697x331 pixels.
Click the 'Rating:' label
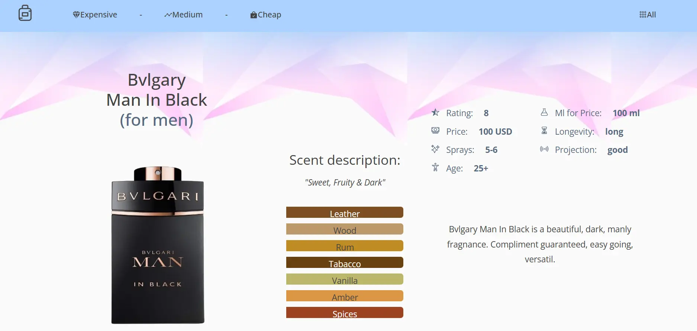click(459, 113)
